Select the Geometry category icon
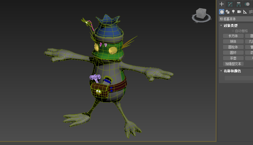Image resolution: width=253 pixels, height=145 pixels. tap(222, 12)
